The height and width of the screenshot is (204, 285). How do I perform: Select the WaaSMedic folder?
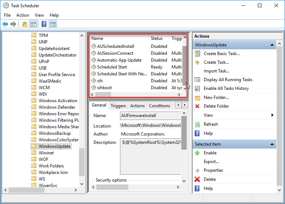(x=50, y=81)
